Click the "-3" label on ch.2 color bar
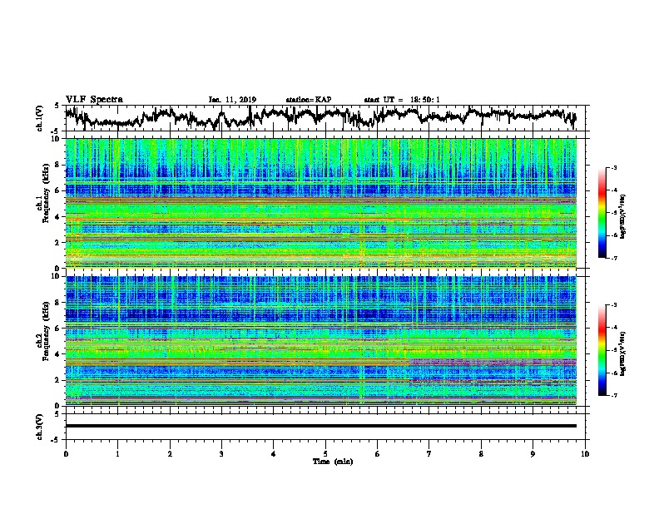Screen dimensions: 659x509 613,305
